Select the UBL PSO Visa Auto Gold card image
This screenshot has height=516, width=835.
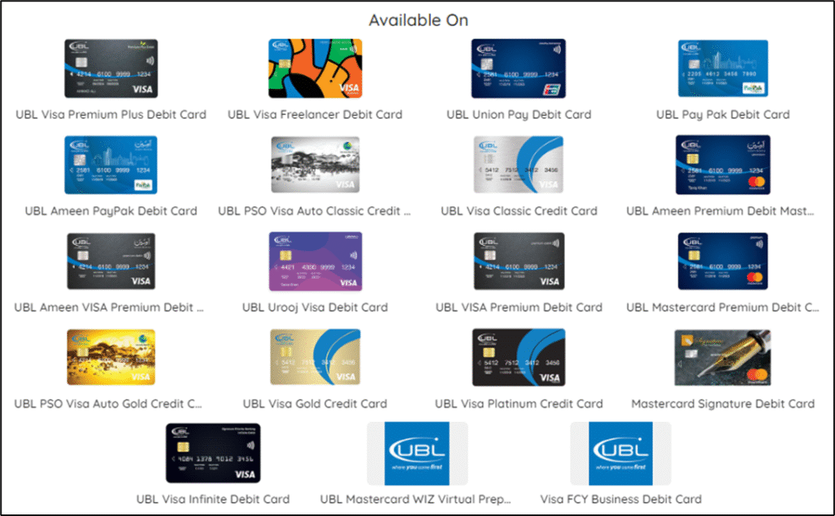point(111,357)
